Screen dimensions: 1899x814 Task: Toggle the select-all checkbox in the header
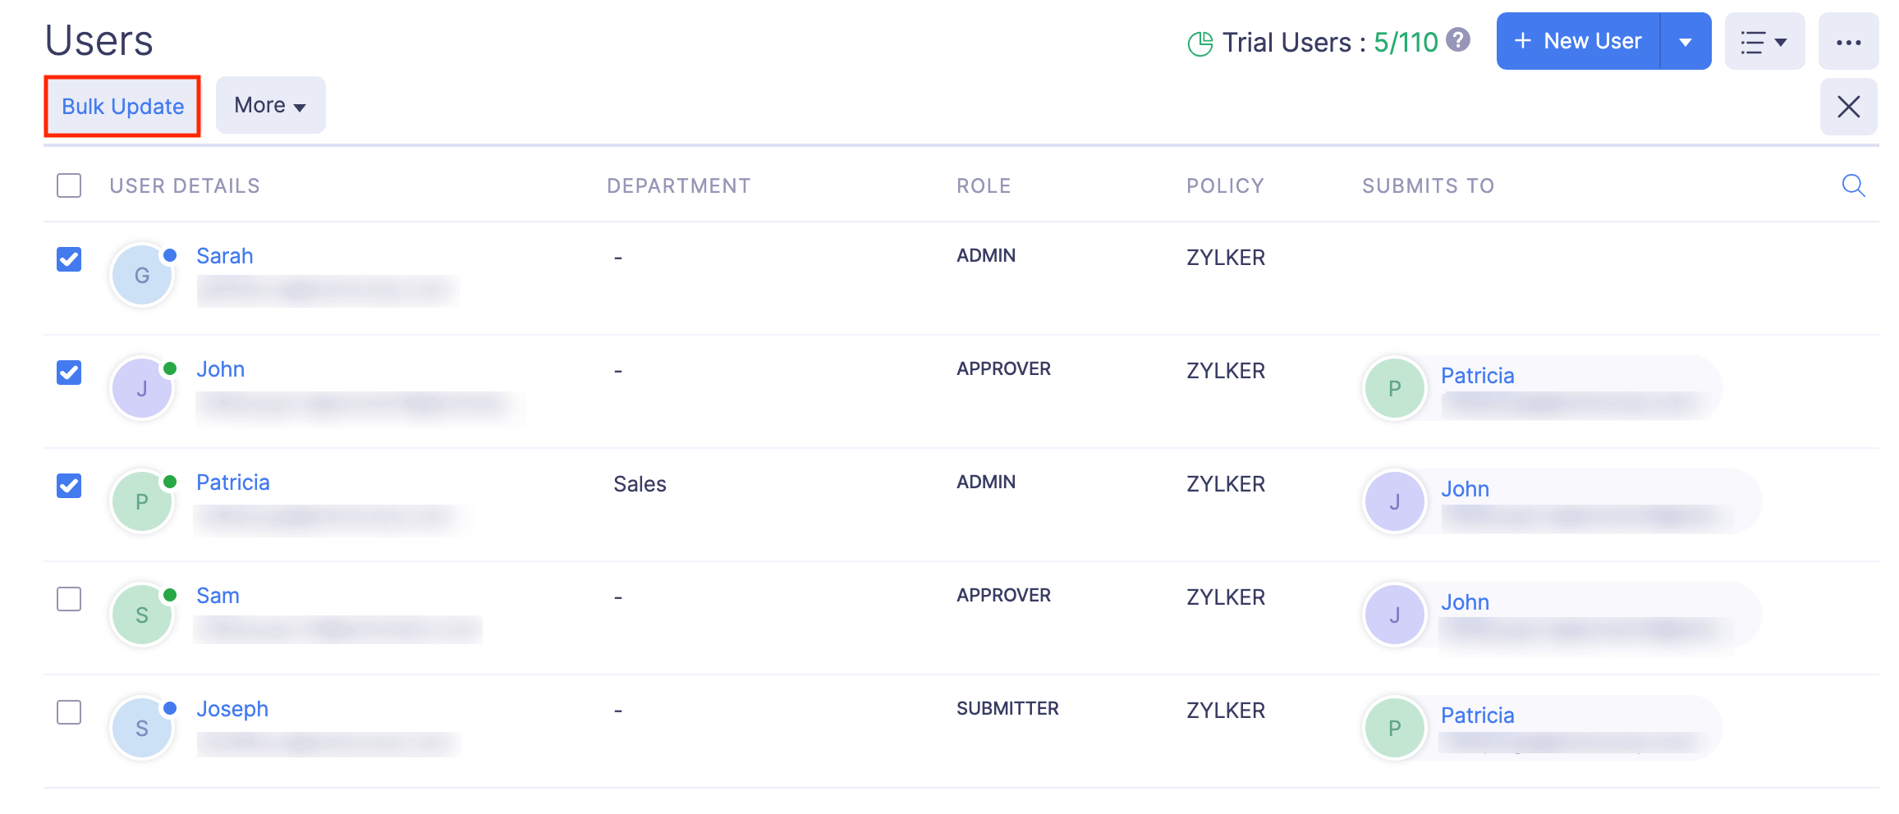tap(69, 185)
